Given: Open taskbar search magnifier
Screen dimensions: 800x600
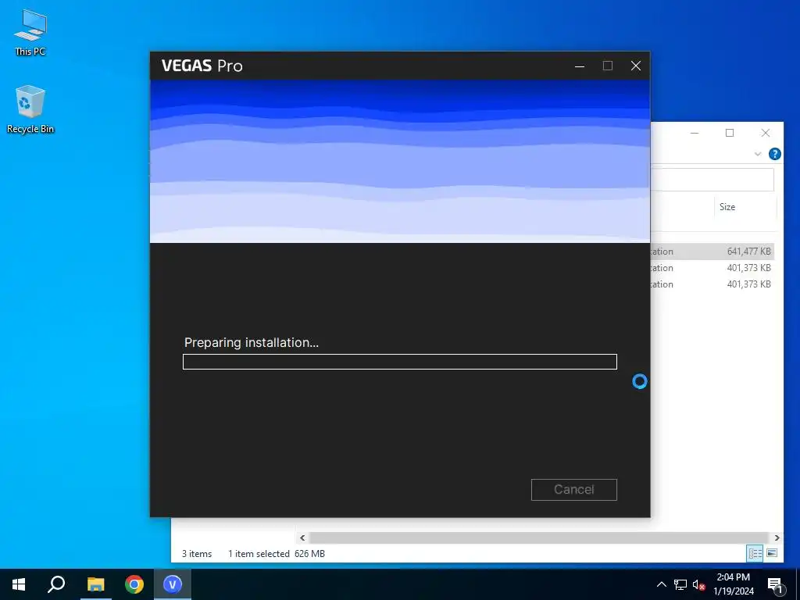Looking at the screenshot, I should tap(56, 584).
